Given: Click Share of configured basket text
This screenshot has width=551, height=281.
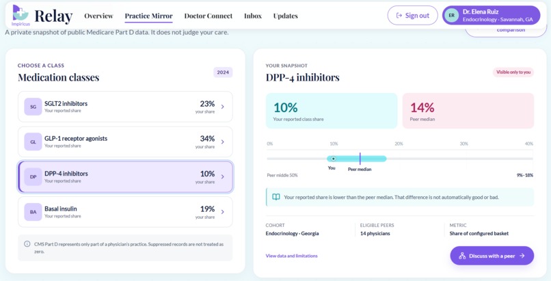Looking at the screenshot, I should (479, 234).
